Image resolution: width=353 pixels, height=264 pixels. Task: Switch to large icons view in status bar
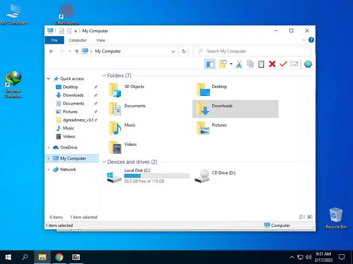[x=310, y=217]
